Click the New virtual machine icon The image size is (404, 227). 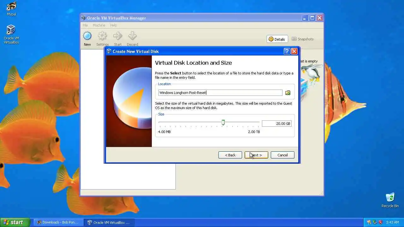(87, 36)
